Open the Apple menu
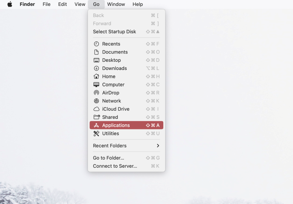 click(x=10, y=4)
